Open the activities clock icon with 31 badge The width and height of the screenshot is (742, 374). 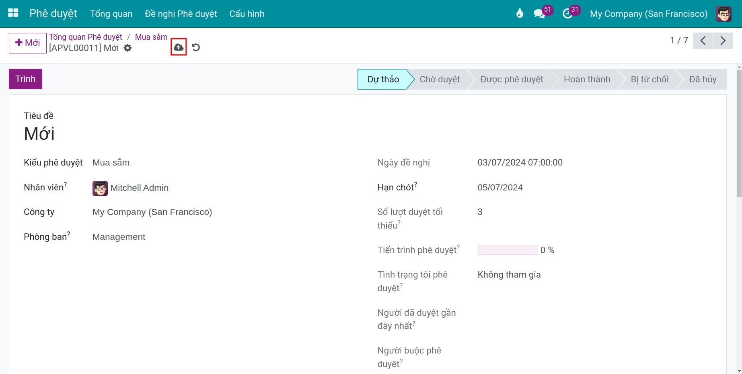pyautogui.click(x=567, y=14)
